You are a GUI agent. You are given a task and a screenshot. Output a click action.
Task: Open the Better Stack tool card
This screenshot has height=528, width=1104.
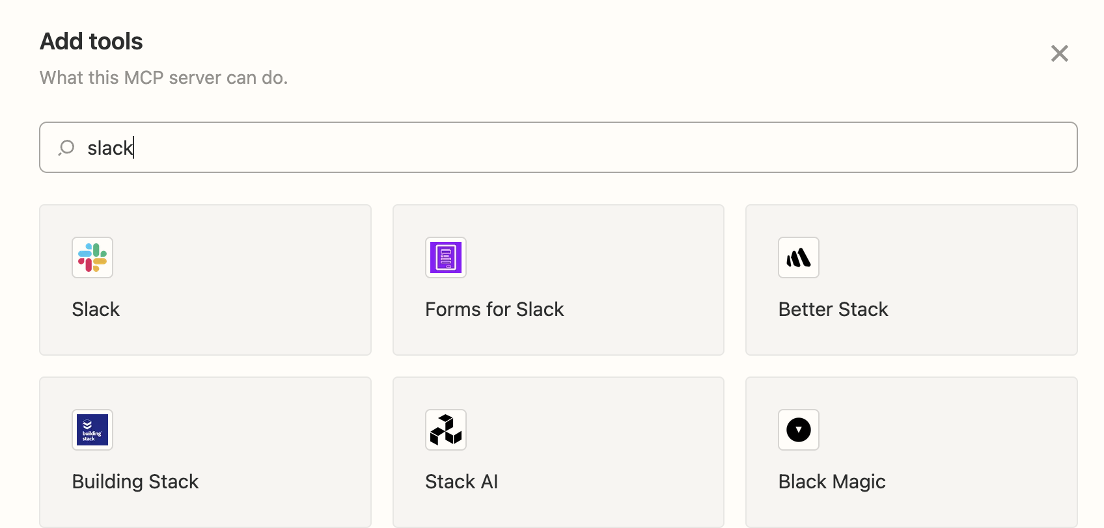click(x=911, y=280)
